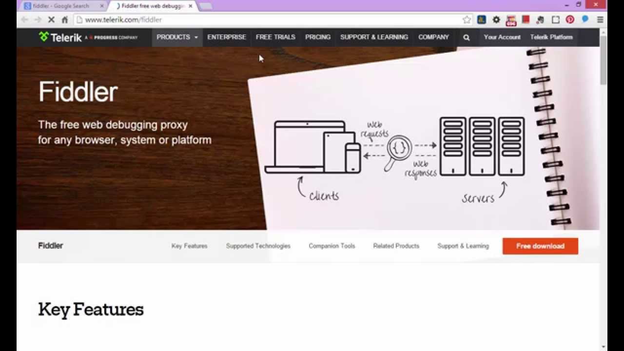
Task: Click the solid red square extension icon
Action: 526,19
